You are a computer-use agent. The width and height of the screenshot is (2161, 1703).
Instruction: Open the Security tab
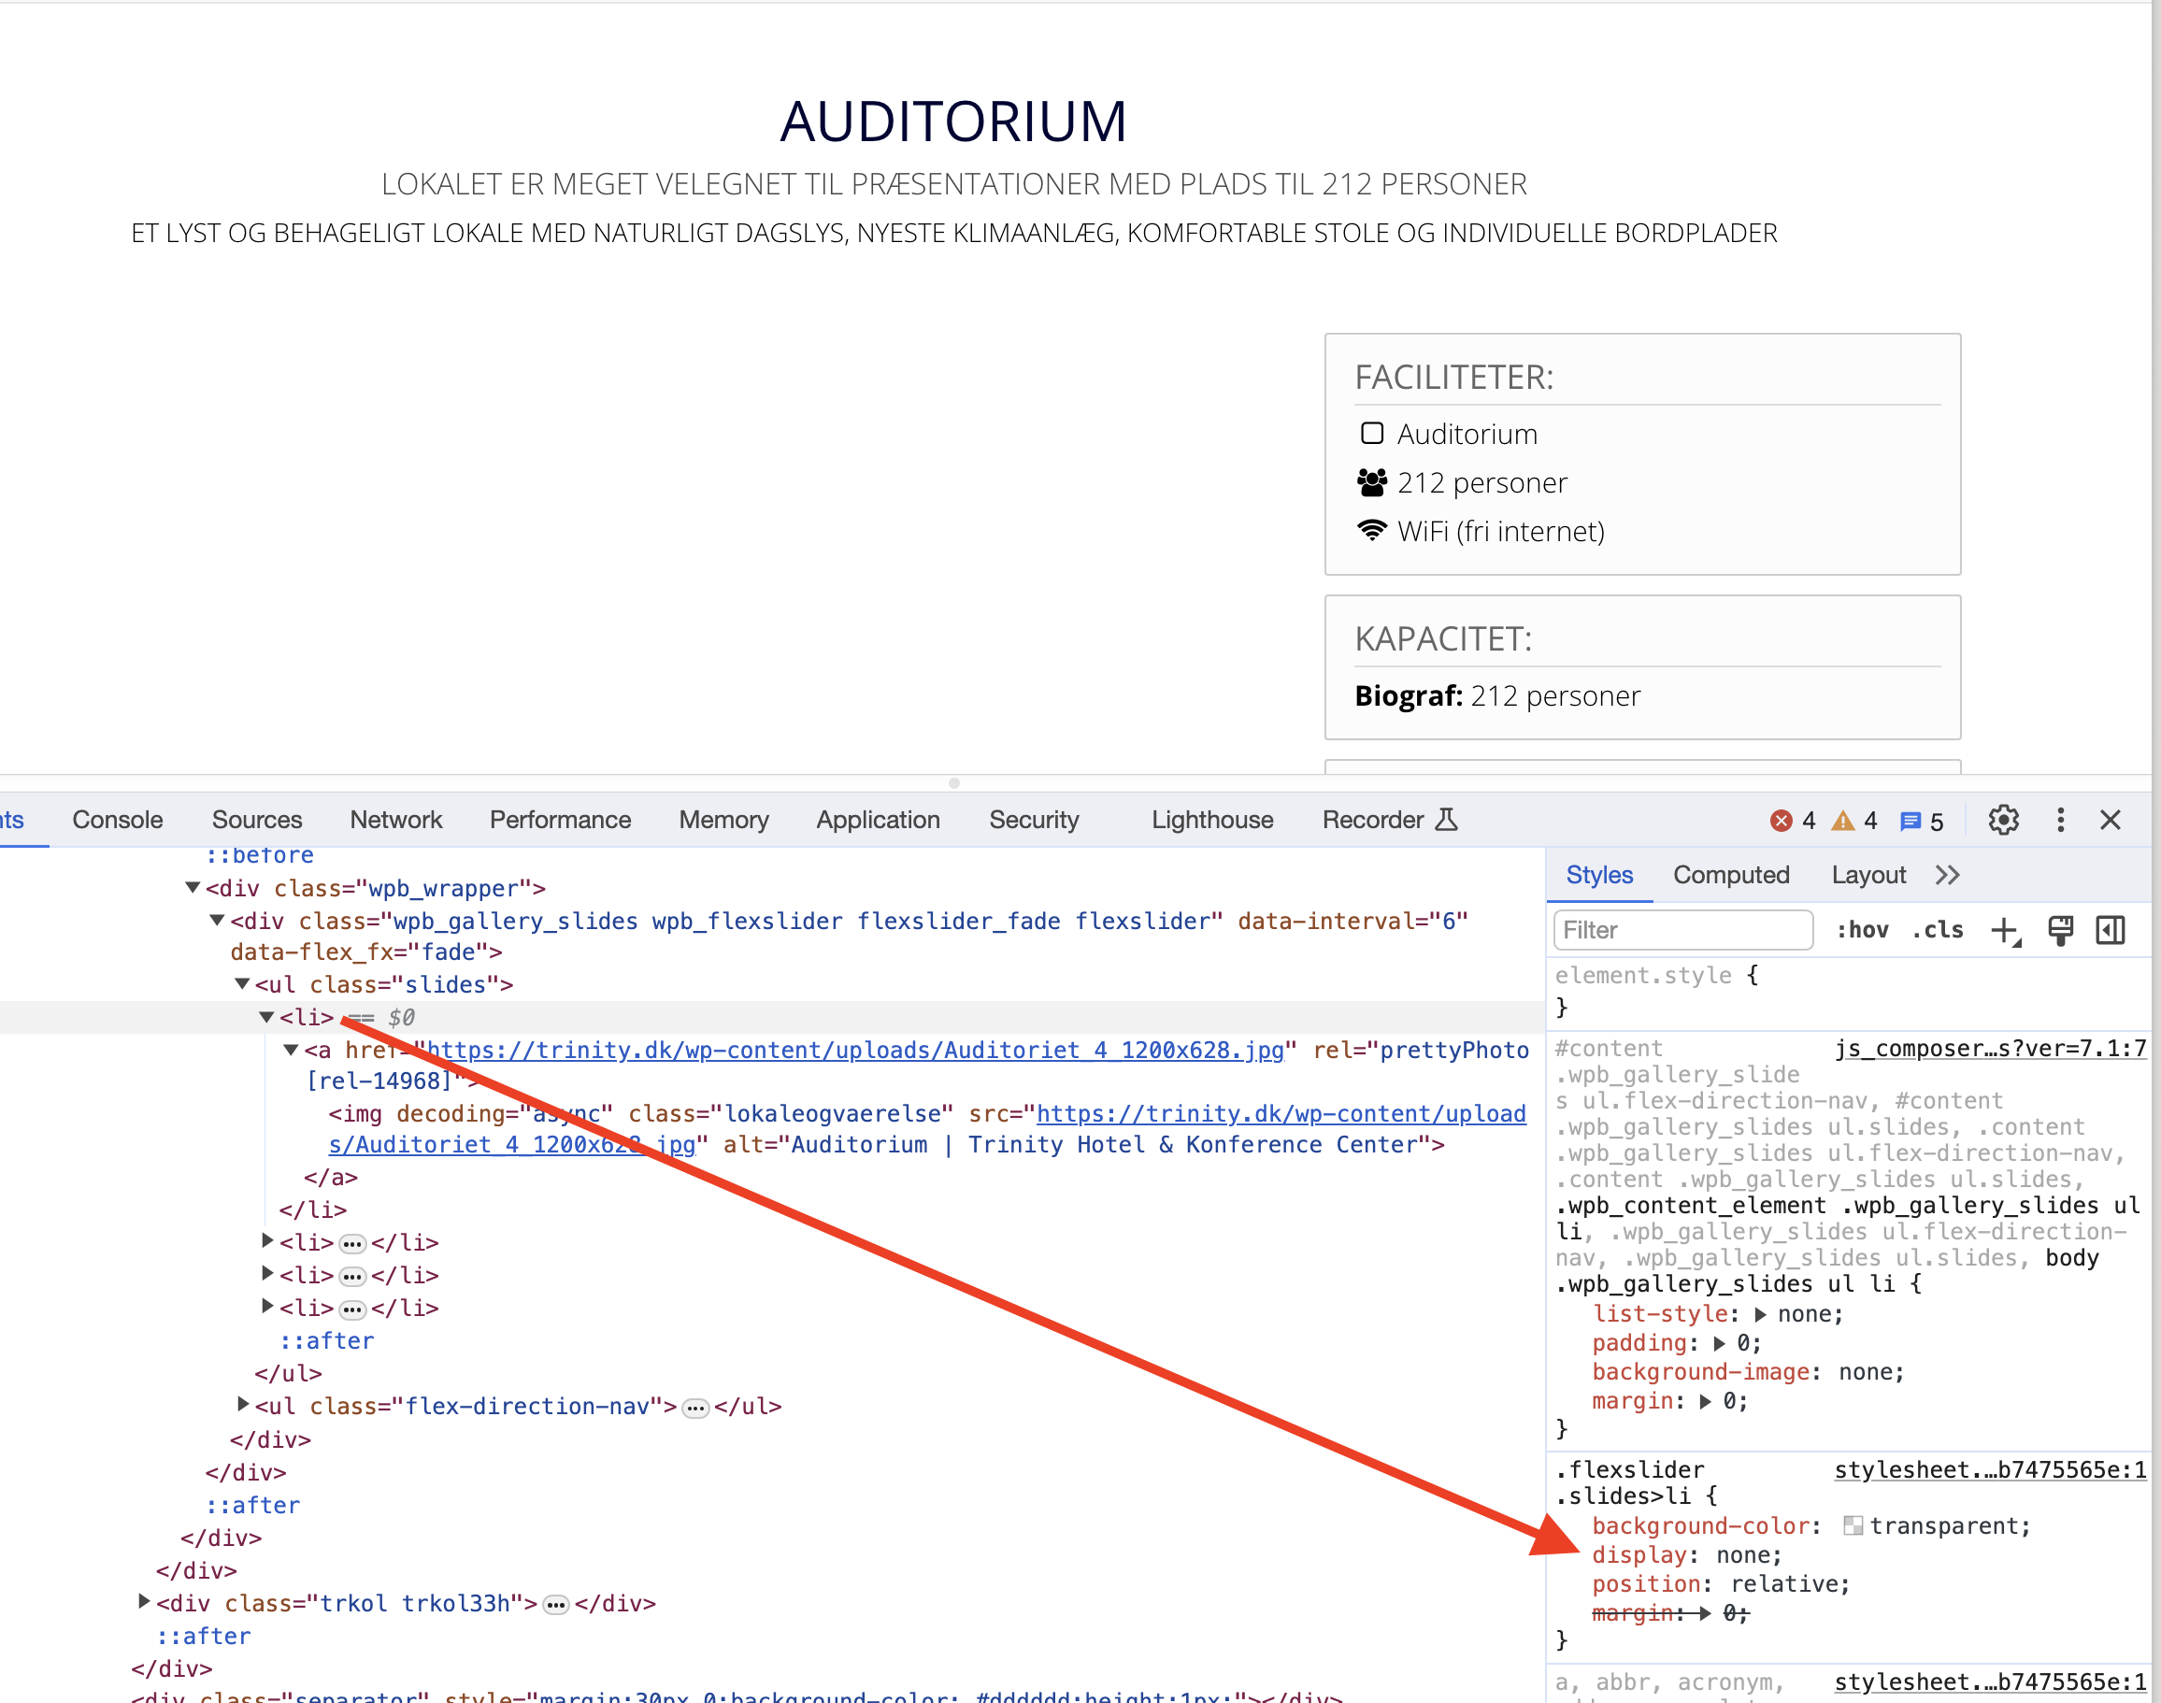[x=1034, y=820]
